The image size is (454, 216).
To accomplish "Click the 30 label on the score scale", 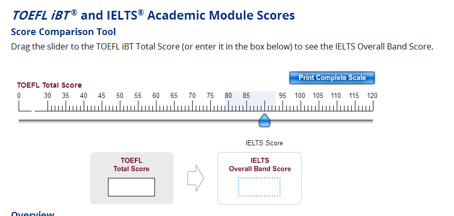I will 48,96.
